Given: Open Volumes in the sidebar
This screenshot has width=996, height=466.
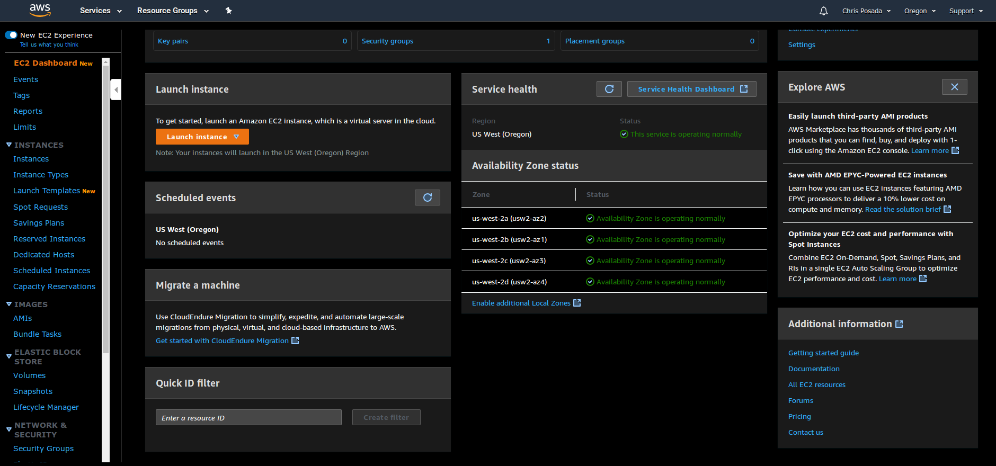Looking at the screenshot, I should tap(29, 375).
